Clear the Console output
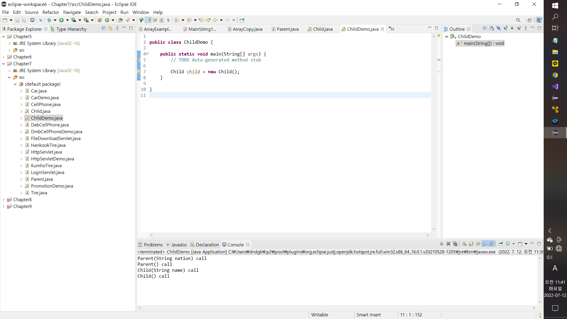This screenshot has height=319, width=567. tap(464, 244)
